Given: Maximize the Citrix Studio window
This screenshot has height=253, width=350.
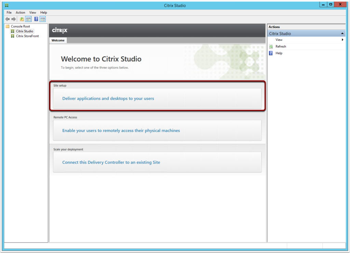Looking at the screenshot, I should point(331,4).
